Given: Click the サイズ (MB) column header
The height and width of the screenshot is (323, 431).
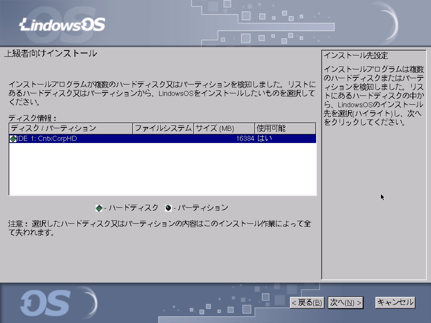Looking at the screenshot, I should pyautogui.click(x=224, y=129).
